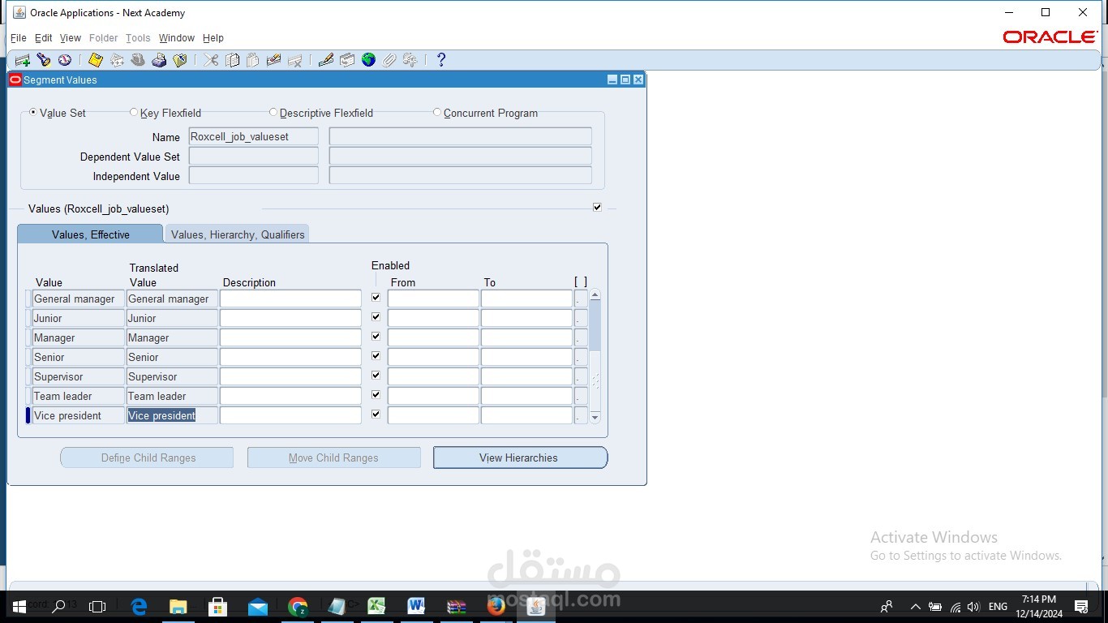Image resolution: width=1108 pixels, height=623 pixels.
Task: Open the Help menu
Action: point(213,38)
